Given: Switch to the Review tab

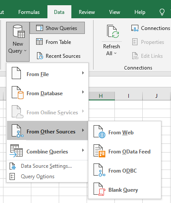Looking at the screenshot, I should (87, 12).
